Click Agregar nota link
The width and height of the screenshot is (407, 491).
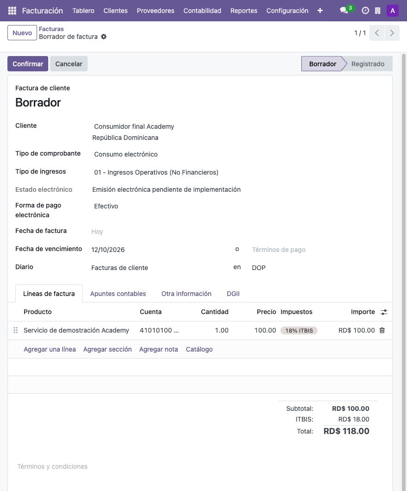[159, 349]
